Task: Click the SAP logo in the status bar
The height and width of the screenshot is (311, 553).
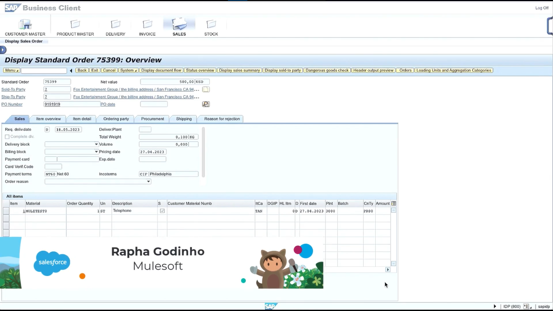Action: pyautogui.click(x=271, y=306)
